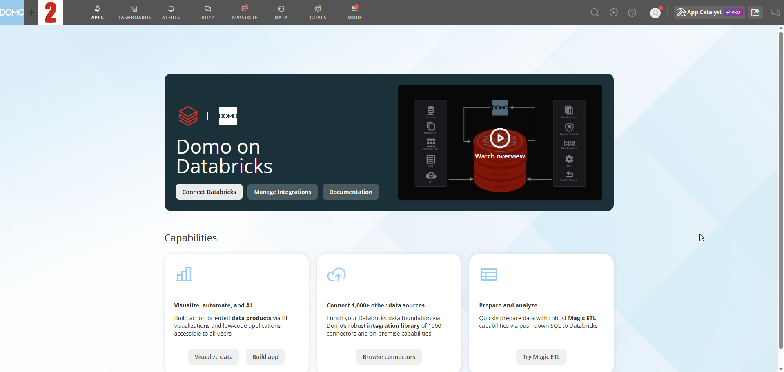Click the plus circle add icon
The width and height of the screenshot is (784, 372).
coord(613,12)
